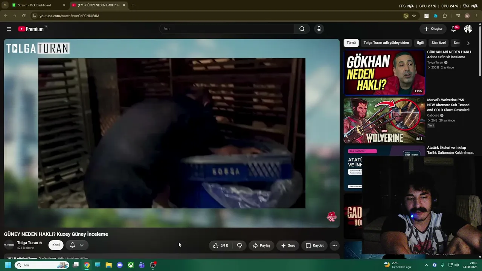Click the Kaydet save button
Screen dimensions: 482x271
click(314, 245)
